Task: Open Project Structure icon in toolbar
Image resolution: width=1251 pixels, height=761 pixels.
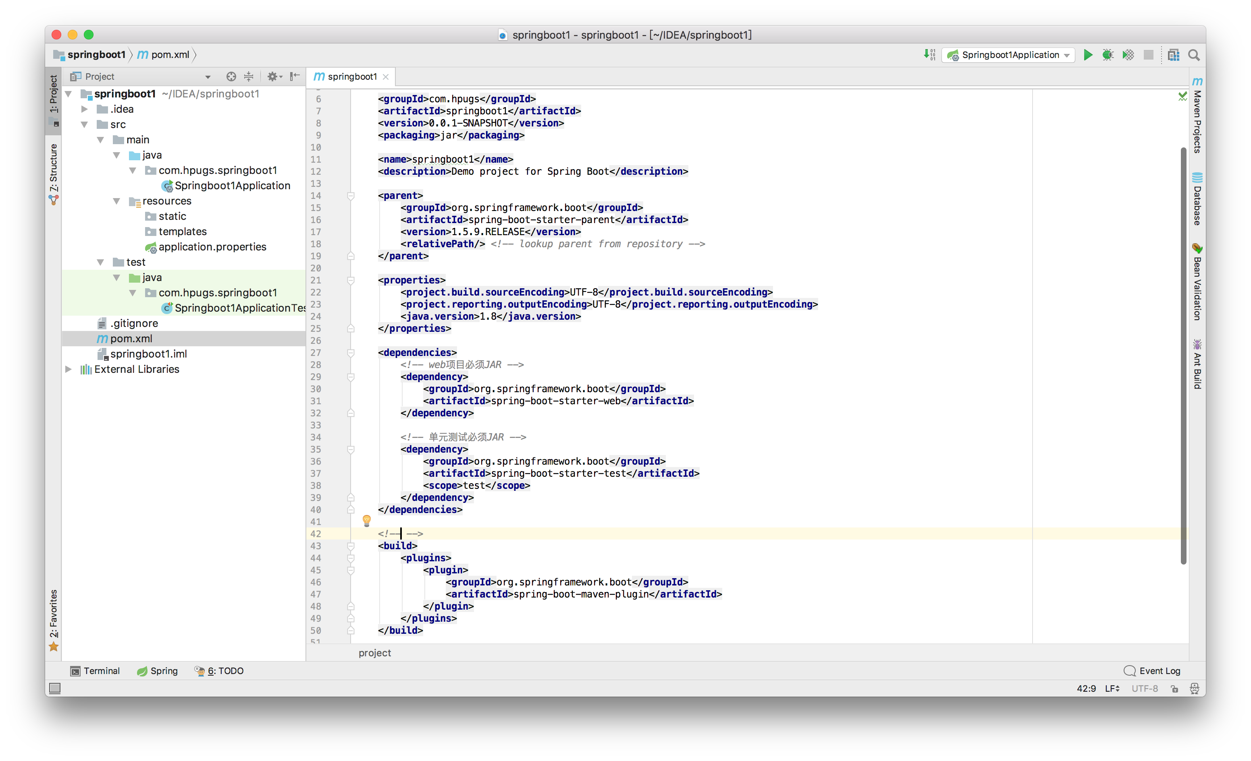Action: pyautogui.click(x=1173, y=55)
